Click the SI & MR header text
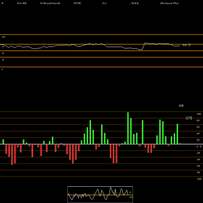 pos(22,3)
